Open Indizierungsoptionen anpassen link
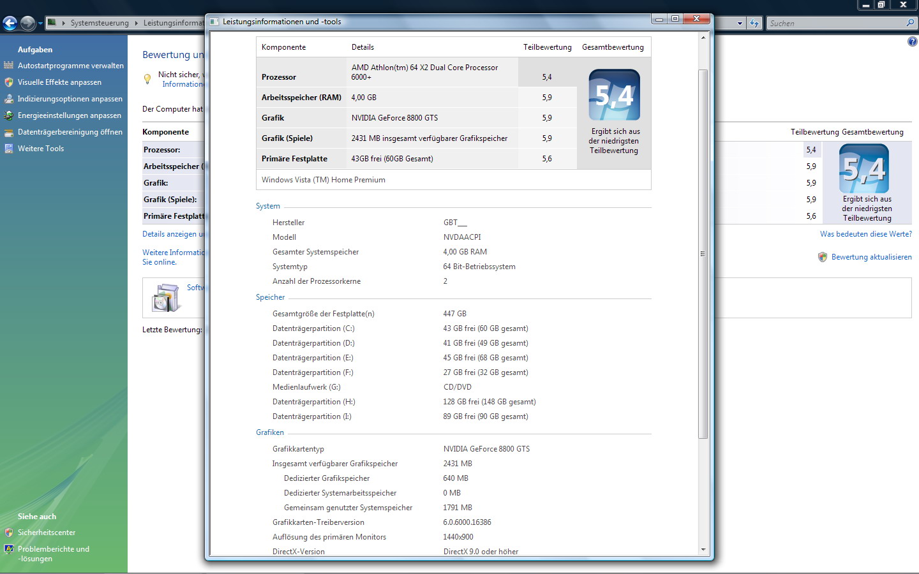The height and width of the screenshot is (574, 919). pyautogui.click(x=70, y=99)
